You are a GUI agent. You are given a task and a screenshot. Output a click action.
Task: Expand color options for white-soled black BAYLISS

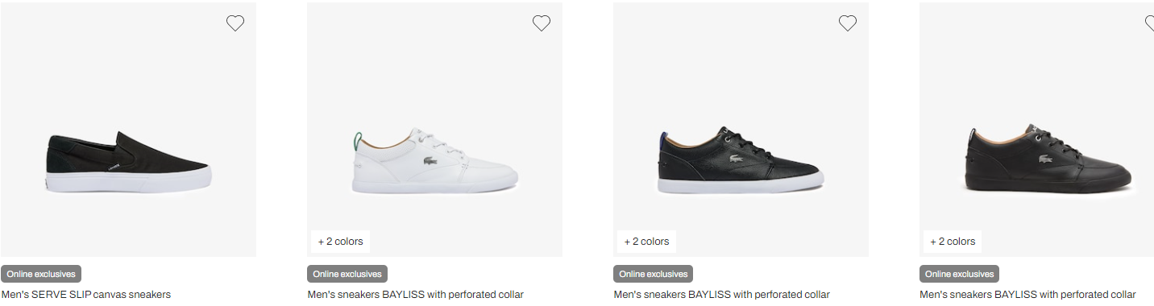click(646, 242)
